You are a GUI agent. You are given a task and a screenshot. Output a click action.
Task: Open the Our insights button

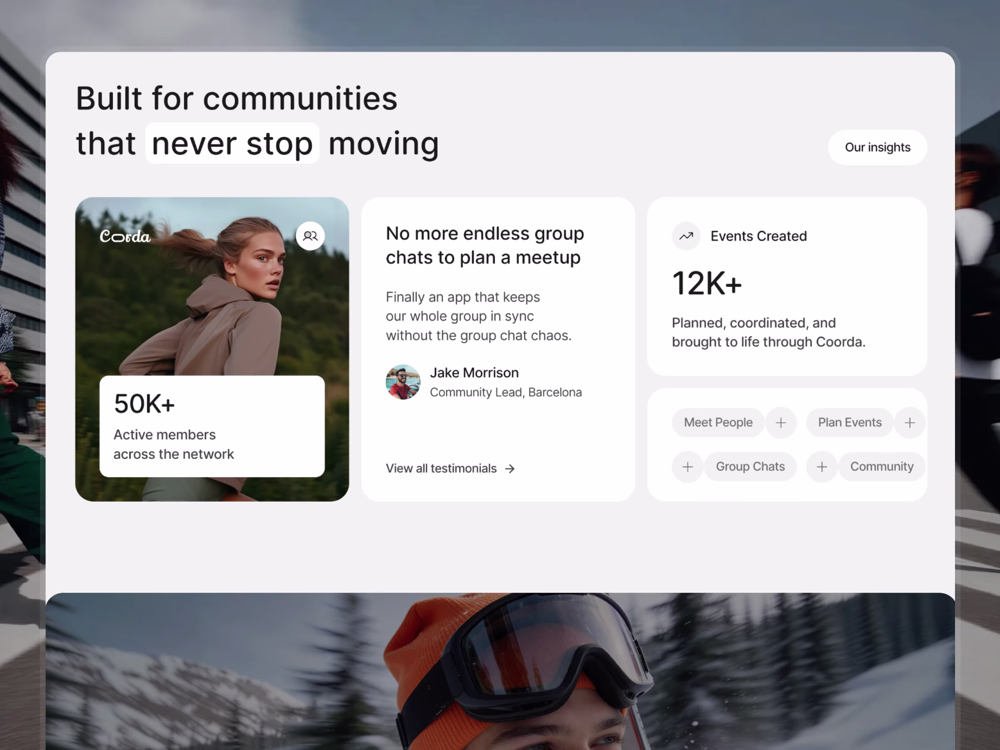click(x=877, y=147)
